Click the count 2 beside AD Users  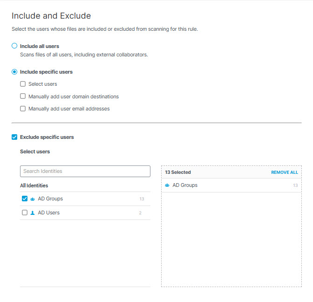point(140,213)
